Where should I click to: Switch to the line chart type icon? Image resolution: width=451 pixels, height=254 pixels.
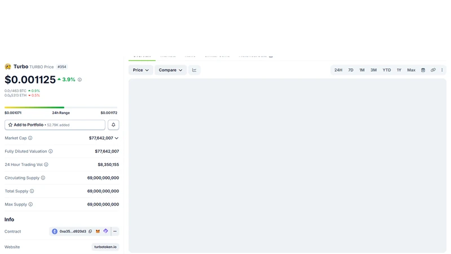[194, 70]
